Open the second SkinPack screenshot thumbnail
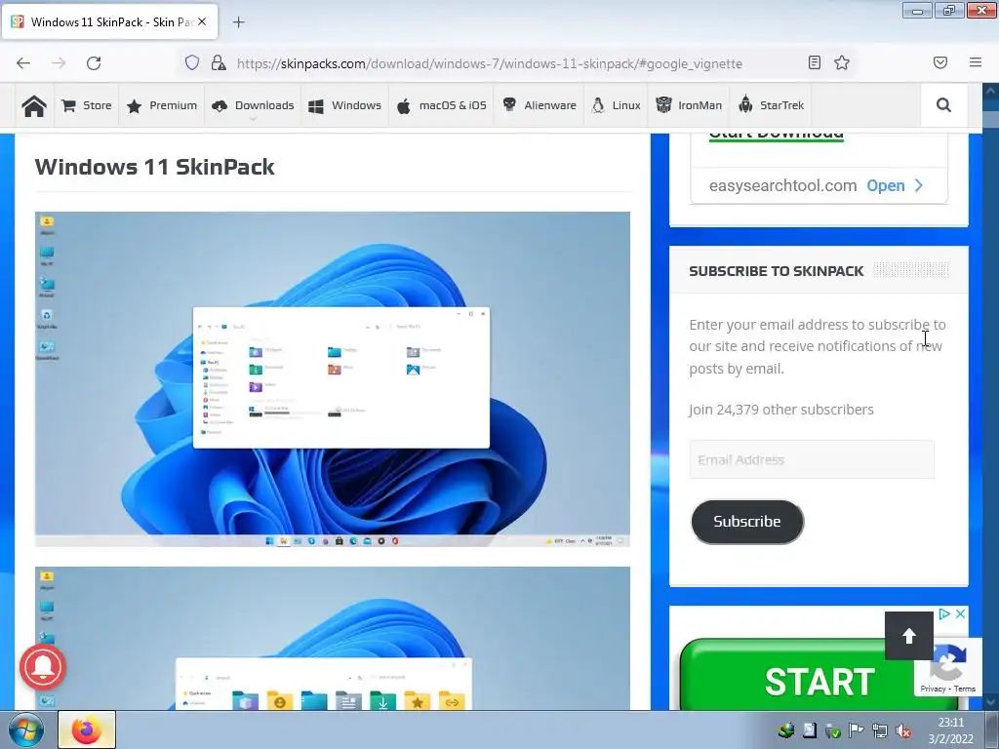This screenshot has width=999, height=749. coord(333,639)
